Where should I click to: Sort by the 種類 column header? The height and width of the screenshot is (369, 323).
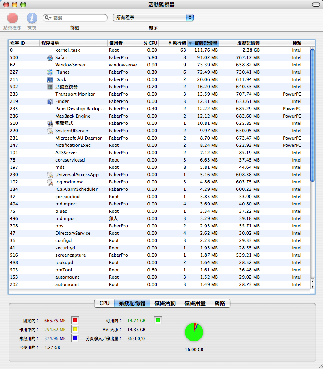(x=282, y=43)
